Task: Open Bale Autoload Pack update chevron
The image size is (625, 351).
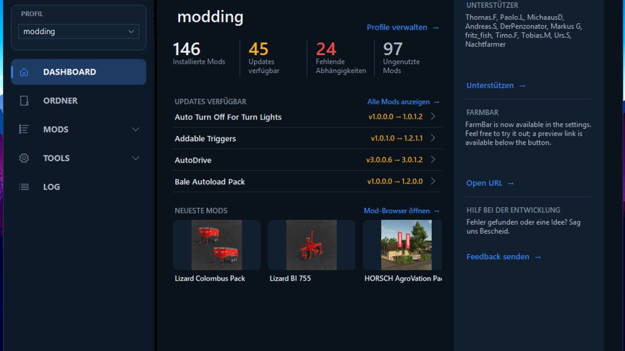Action: [x=433, y=181]
